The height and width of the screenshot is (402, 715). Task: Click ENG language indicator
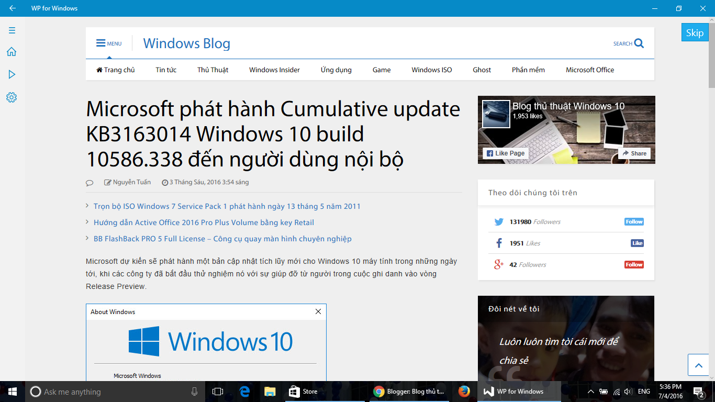(x=644, y=392)
